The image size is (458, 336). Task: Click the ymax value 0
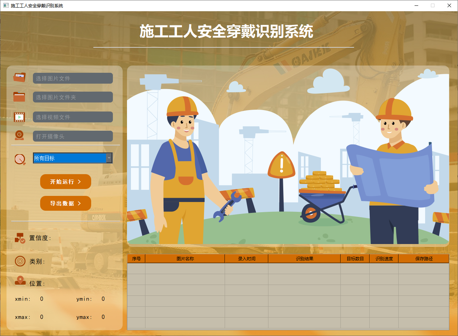(x=103, y=317)
